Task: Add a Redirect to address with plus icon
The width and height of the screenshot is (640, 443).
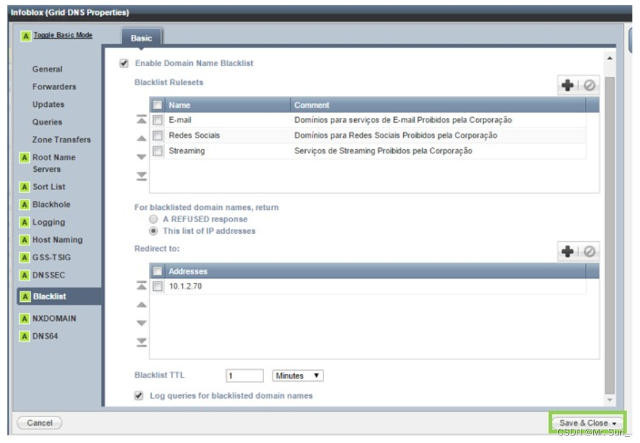Action: click(x=567, y=251)
